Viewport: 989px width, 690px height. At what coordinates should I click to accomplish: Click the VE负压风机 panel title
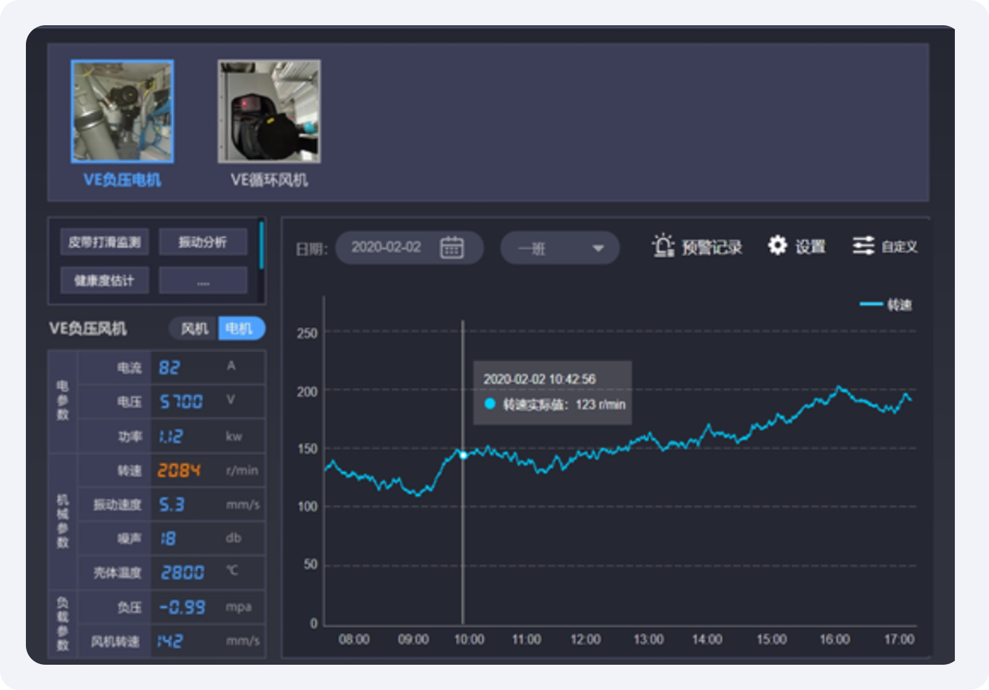pos(88,328)
